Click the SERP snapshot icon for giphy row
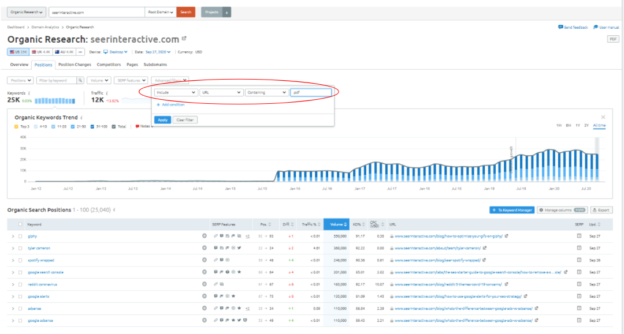 click(x=580, y=236)
